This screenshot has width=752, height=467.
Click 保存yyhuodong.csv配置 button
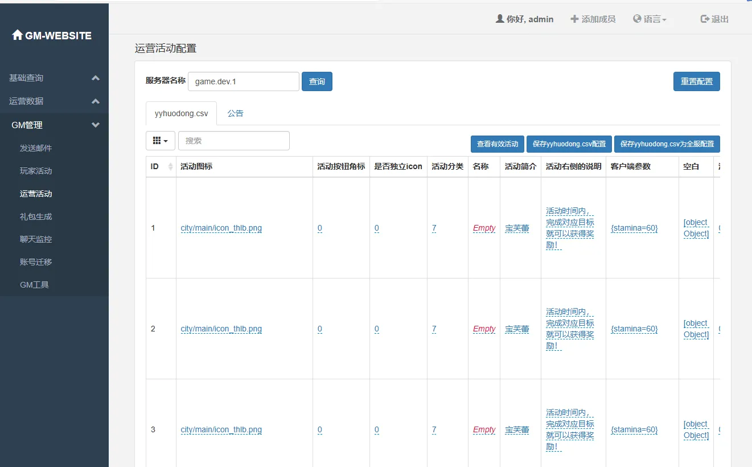[x=569, y=144]
